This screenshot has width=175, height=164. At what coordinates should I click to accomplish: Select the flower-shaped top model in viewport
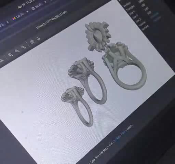pyautogui.click(x=98, y=37)
